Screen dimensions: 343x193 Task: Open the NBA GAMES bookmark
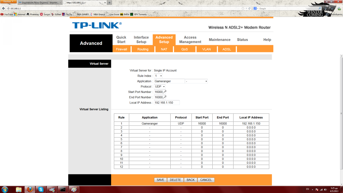pyautogui.click(x=81, y=14)
